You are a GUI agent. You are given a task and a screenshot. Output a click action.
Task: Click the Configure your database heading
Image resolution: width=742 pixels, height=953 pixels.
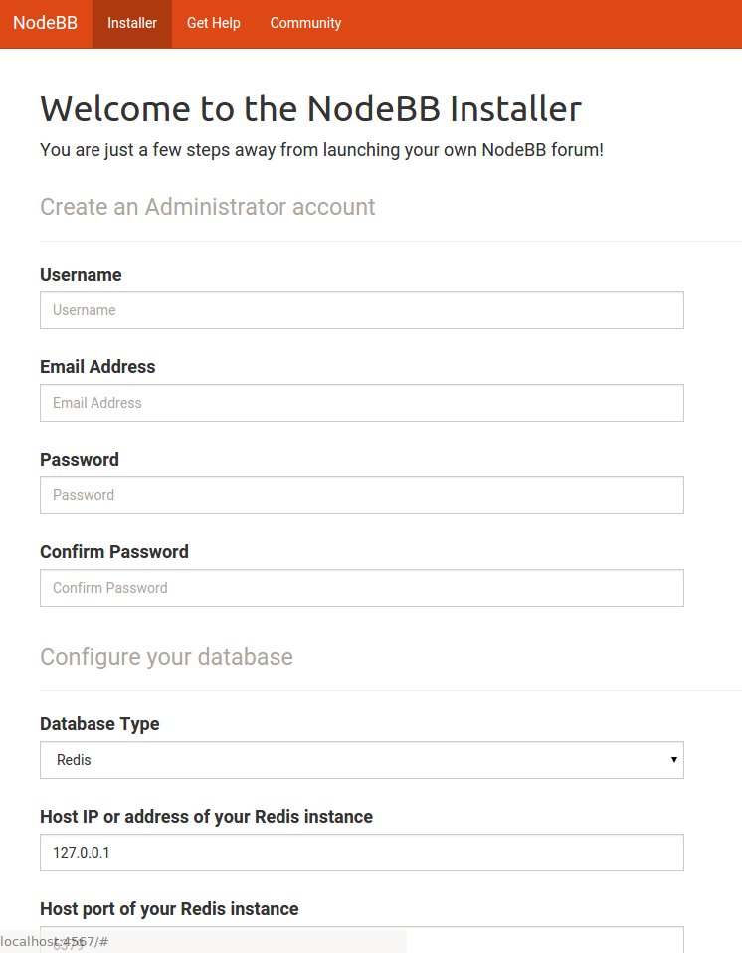pos(166,657)
